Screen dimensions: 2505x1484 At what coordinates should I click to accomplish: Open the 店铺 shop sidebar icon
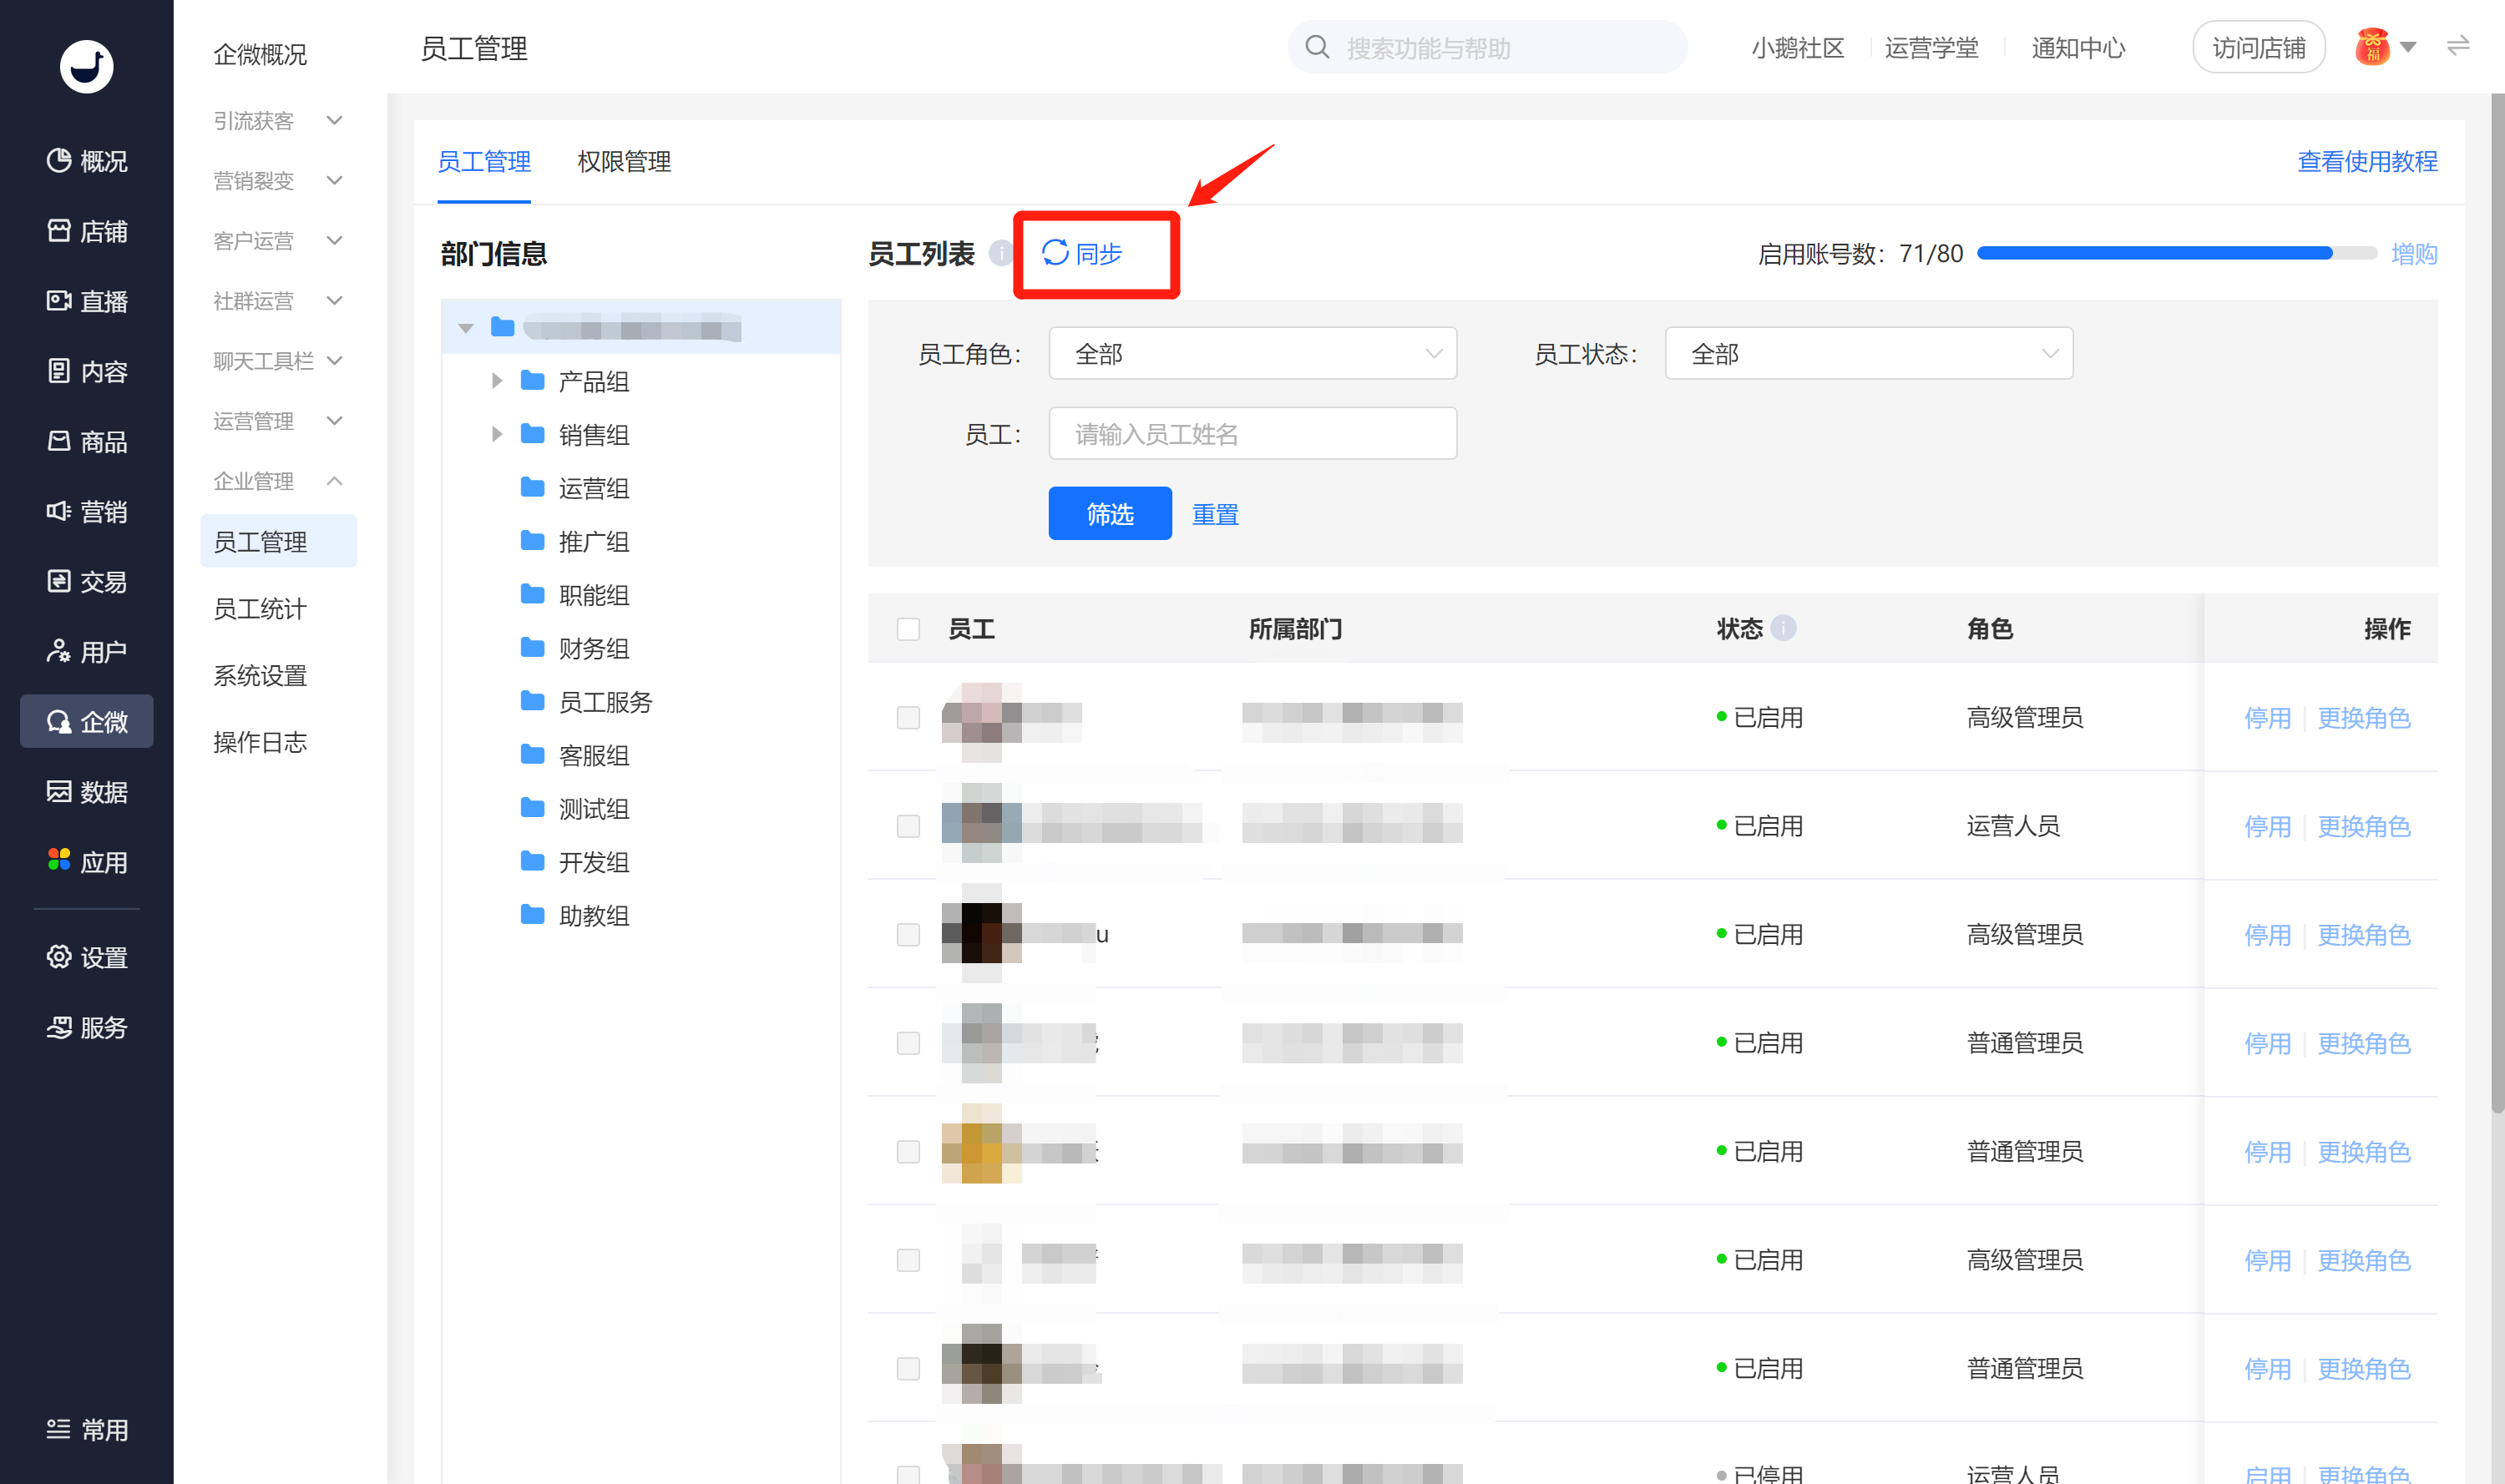pos(59,230)
